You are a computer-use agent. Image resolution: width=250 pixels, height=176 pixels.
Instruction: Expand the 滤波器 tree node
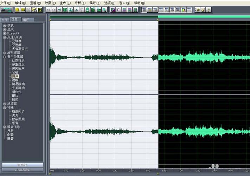click(5, 103)
